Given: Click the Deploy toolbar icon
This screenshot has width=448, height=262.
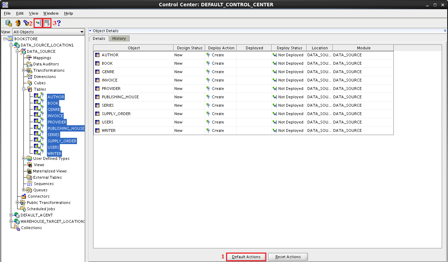Looking at the screenshot, I should tap(38, 23).
